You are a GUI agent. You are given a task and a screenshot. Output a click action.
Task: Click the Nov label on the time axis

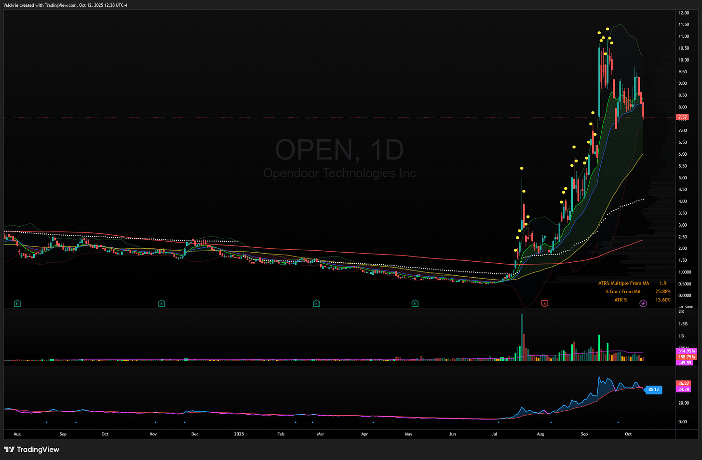(153, 434)
